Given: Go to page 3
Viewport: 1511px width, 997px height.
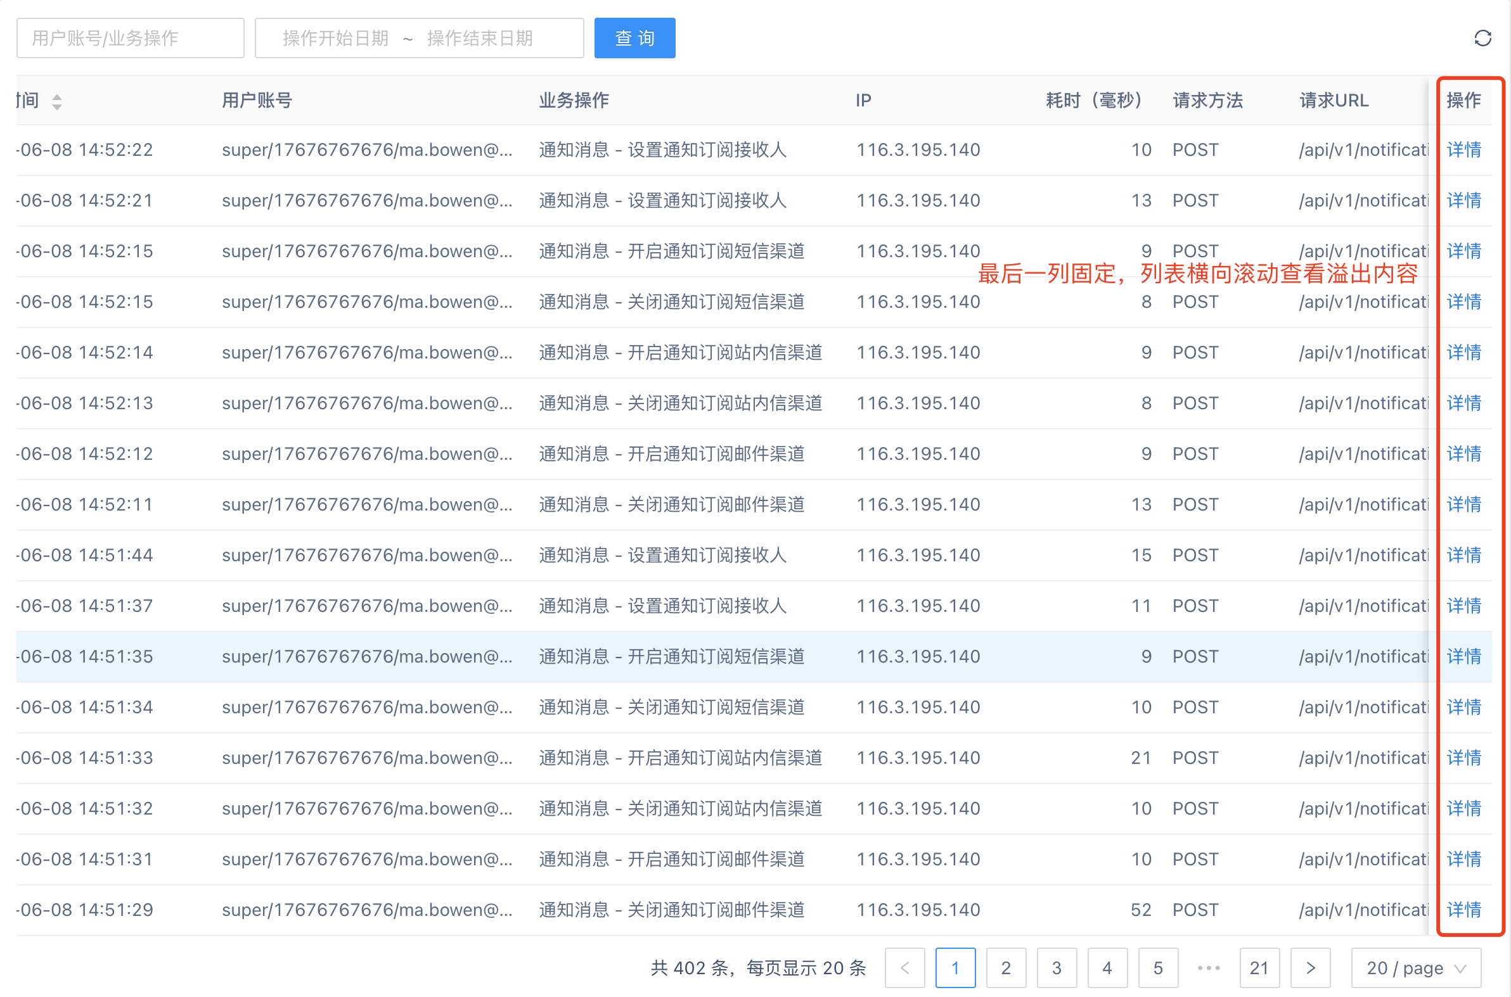Looking at the screenshot, I should [x=1056, y=968].
